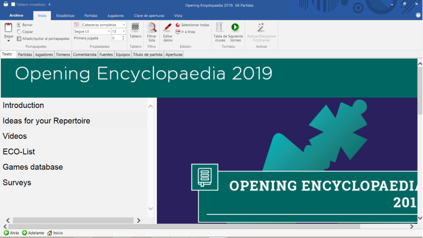The width and height of the screenshot is (423, 238).
Task: Select the Título de partida tab
Action: (147, 54)
